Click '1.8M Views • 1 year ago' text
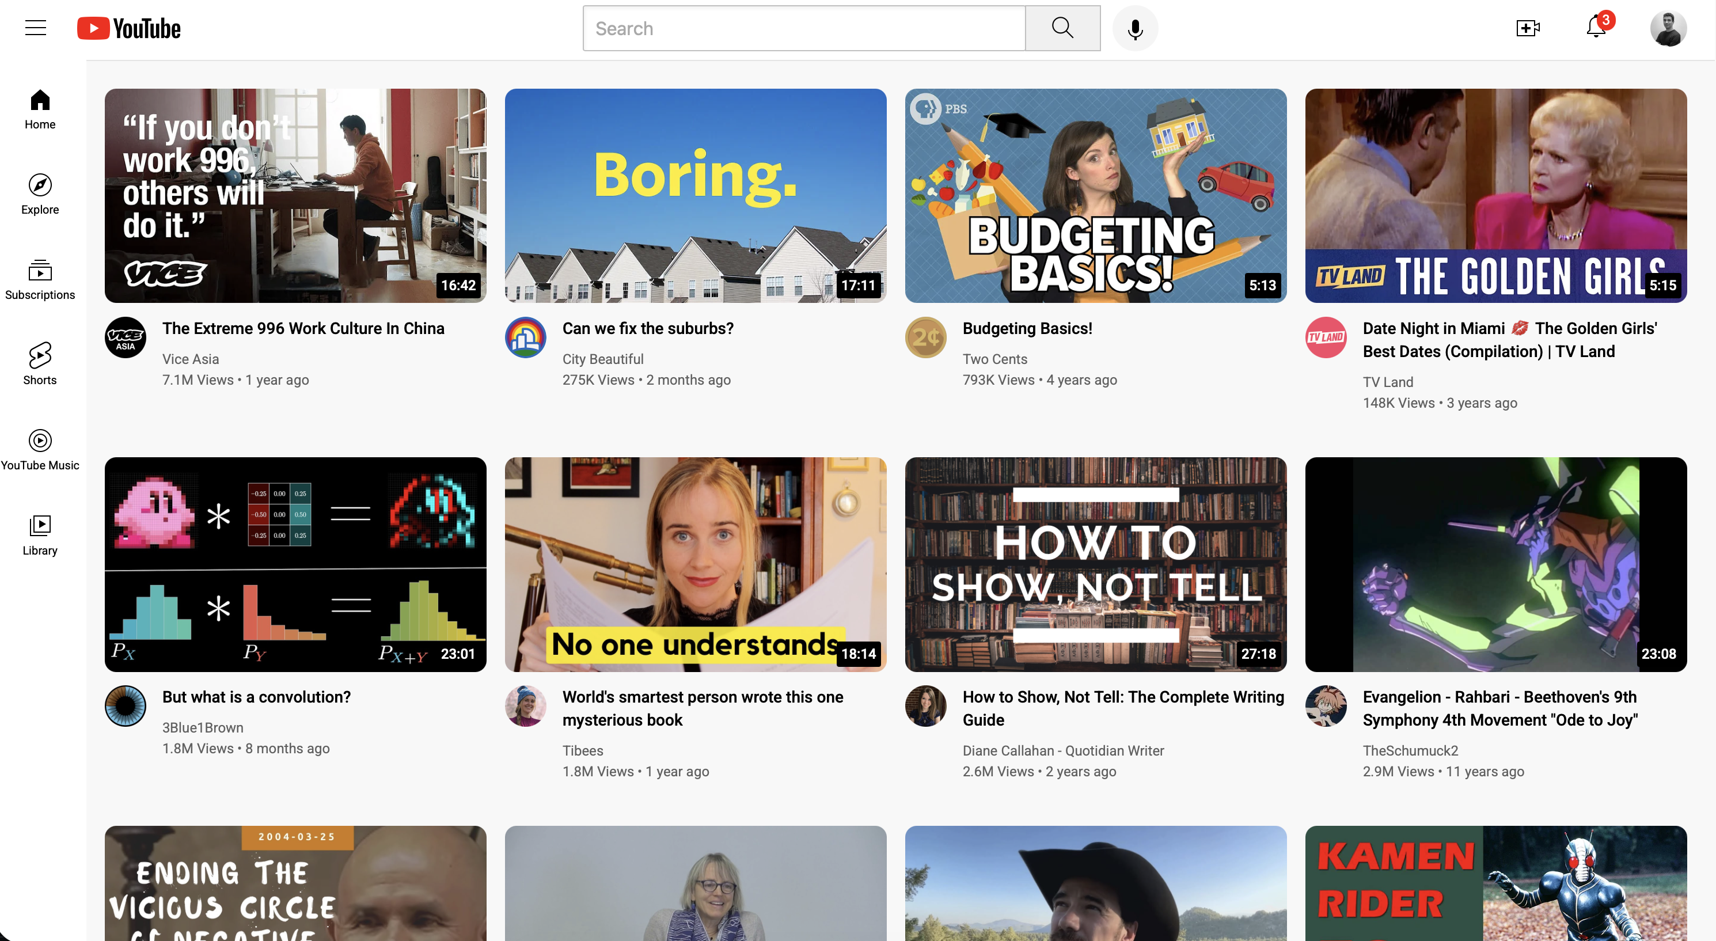This screenshot has height=941, width=1716. pos(636,771)
